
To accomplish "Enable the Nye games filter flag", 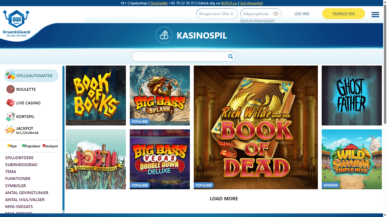I will (x=12, y=146).
